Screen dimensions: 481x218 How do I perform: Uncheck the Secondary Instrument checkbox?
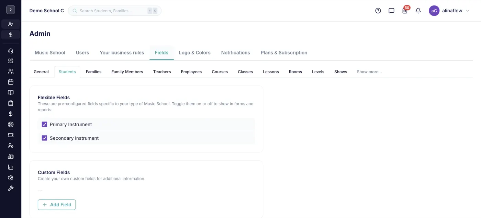pos(44,138)
